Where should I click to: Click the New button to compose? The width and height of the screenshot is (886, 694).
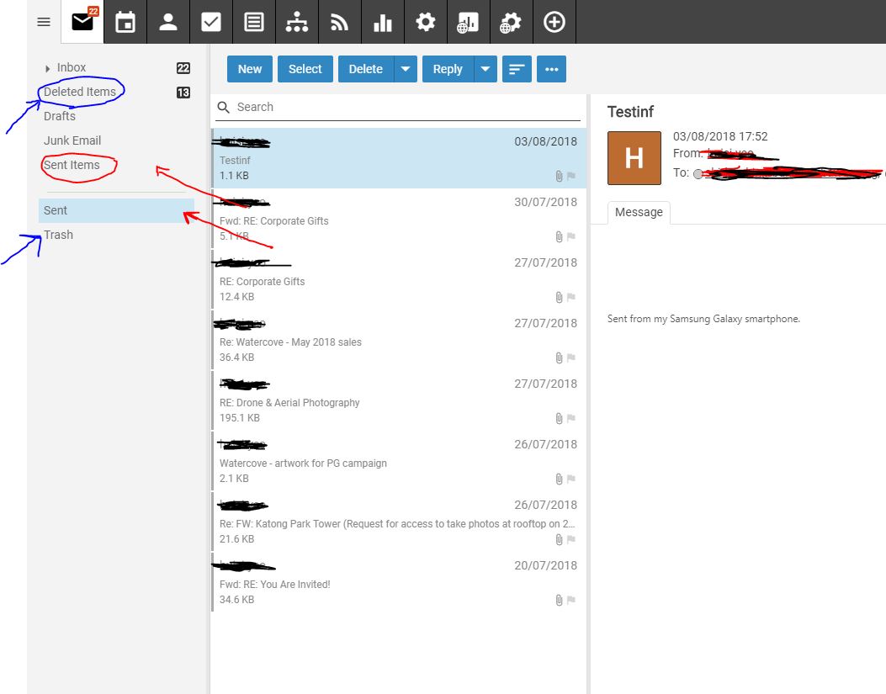pyautogui.click(x=250, y=69)
